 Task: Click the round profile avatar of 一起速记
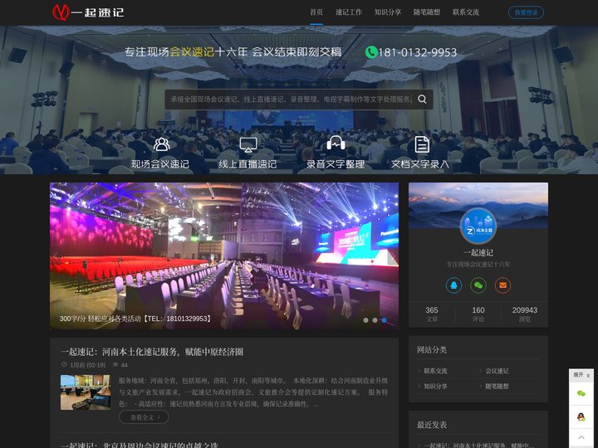click(478, 226)
